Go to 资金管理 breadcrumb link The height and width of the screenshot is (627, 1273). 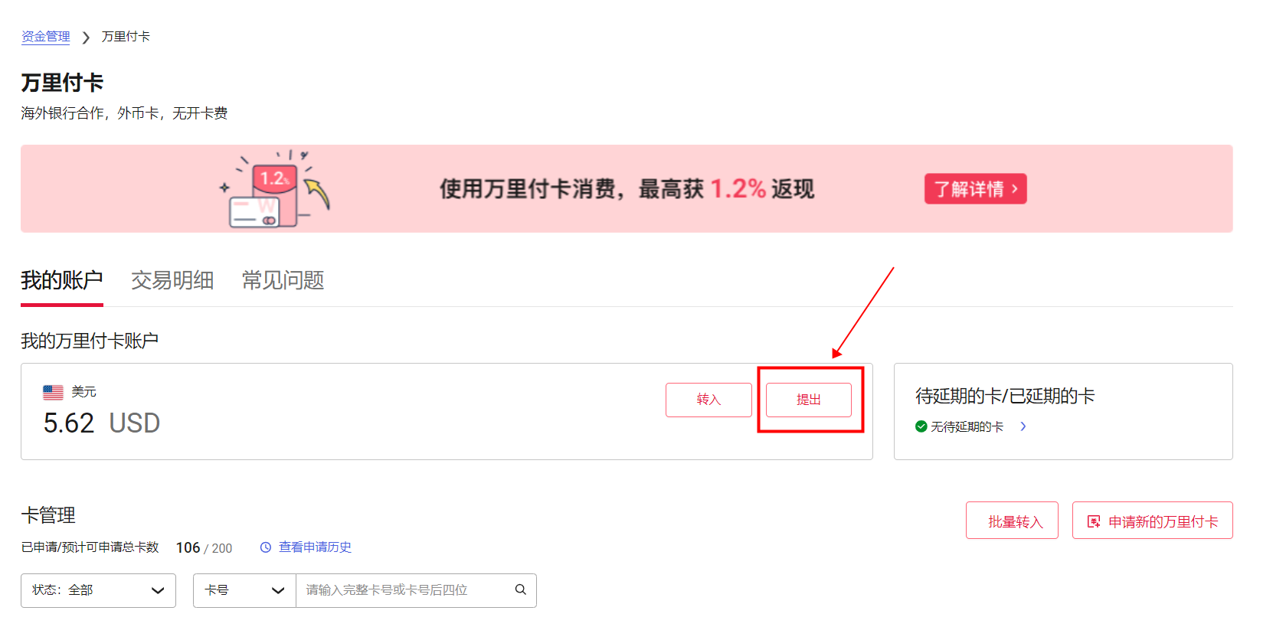point(46,37)
